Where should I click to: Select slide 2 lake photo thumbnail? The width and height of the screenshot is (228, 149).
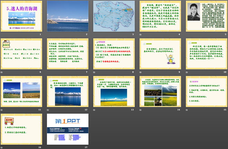click(68, 16)
